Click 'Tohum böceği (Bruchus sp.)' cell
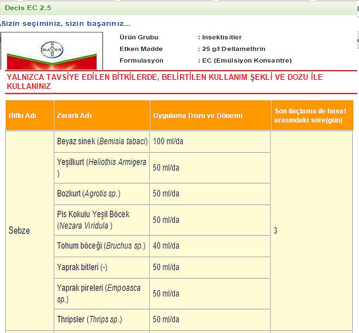This screenshot has height=333, width=359. click(x=102, y=246)
